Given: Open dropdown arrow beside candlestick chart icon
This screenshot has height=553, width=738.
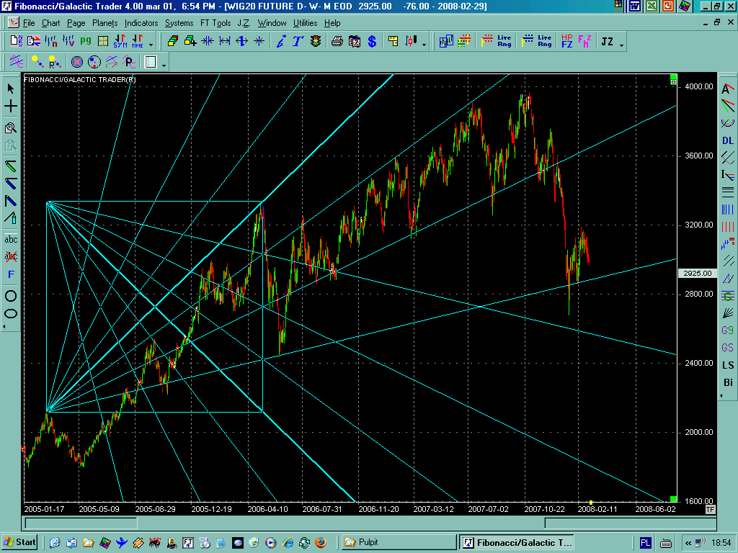Looking at the screenshot, I should [424, 45].
